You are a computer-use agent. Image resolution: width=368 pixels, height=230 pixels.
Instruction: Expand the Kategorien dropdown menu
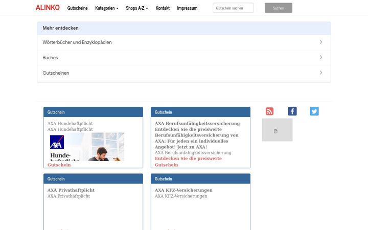click(x=106, y=8)
